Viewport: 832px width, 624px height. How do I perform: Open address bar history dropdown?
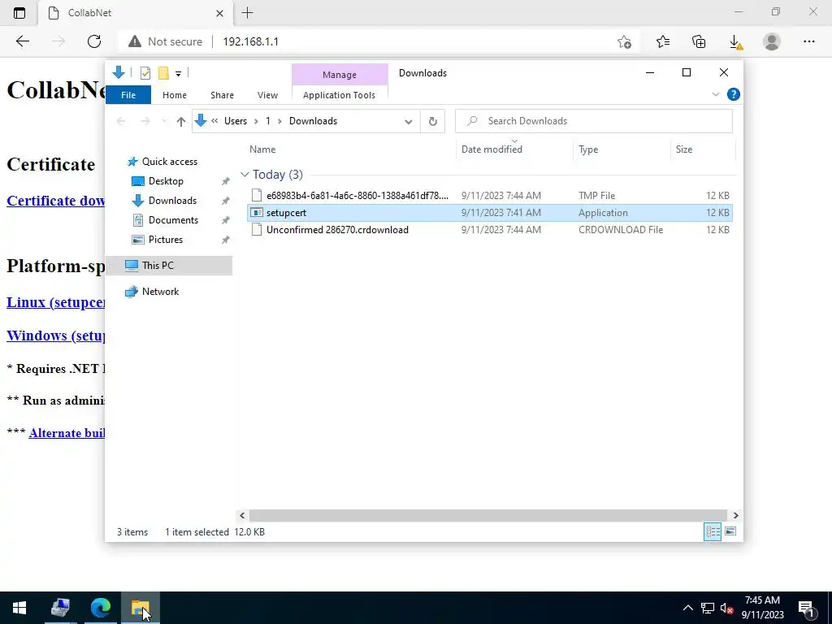coord(409,122)
